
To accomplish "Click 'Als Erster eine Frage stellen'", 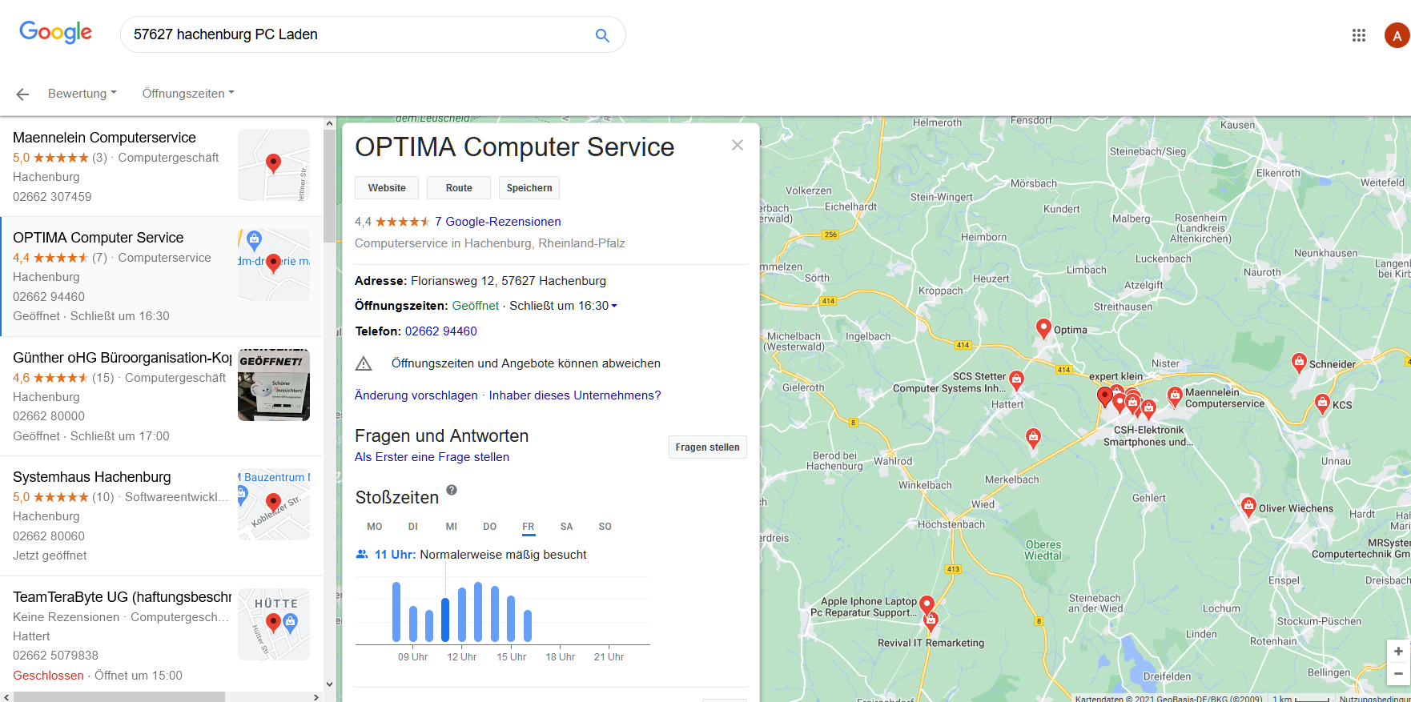I will pos(432,457).
